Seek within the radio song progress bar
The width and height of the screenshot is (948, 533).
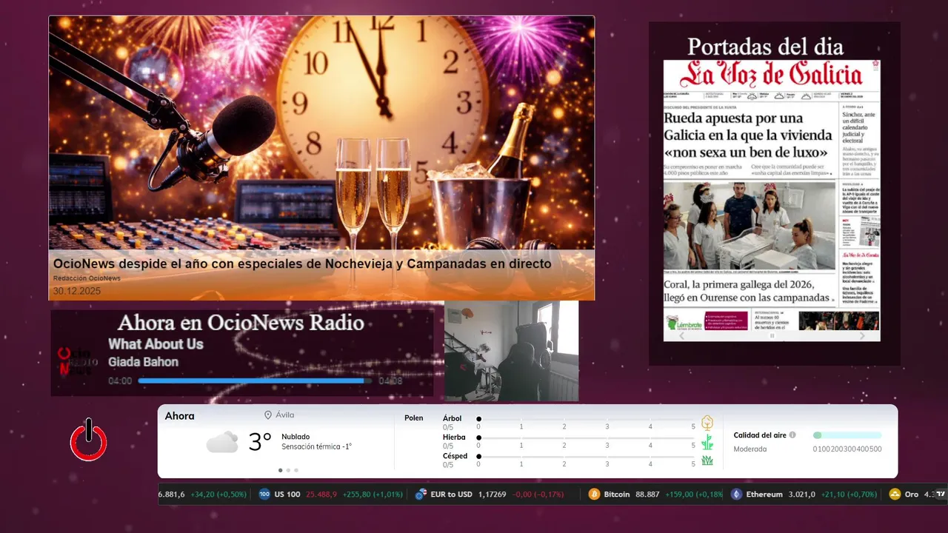tap(255, 381)
